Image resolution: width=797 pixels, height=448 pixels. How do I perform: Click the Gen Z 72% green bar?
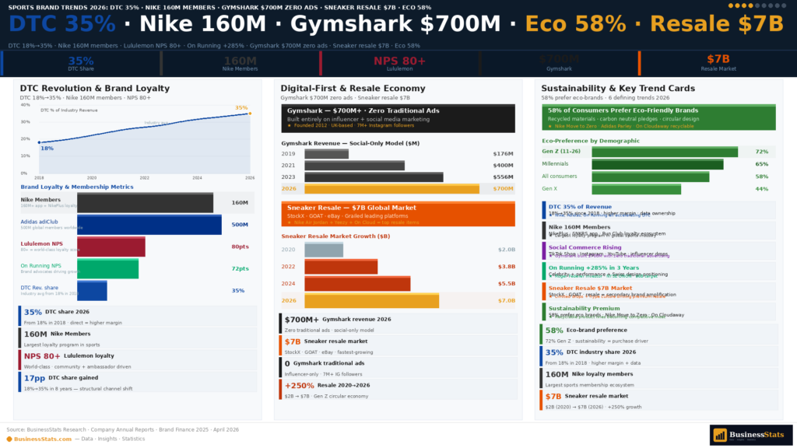pos(665,152)
